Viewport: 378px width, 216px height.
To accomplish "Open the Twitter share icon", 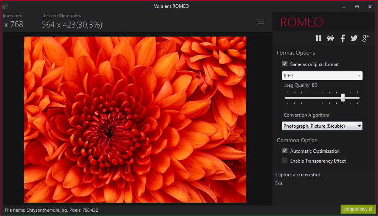I will click(354, 38).
